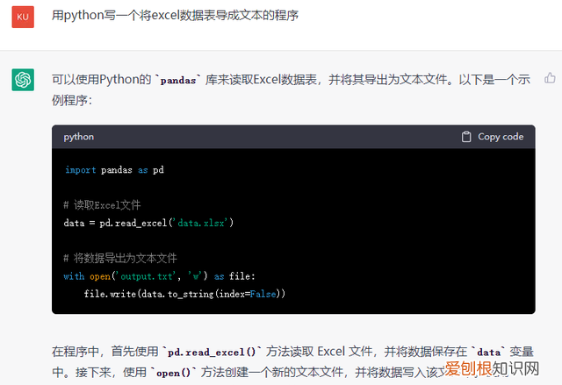Click the 'import pandas as pd' code line

tap(114, 170)
